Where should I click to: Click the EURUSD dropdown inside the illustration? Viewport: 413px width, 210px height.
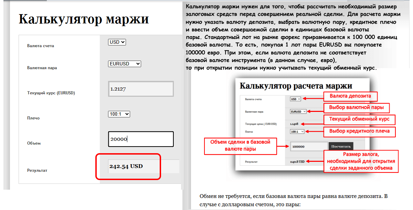click(x=298, y=112)
